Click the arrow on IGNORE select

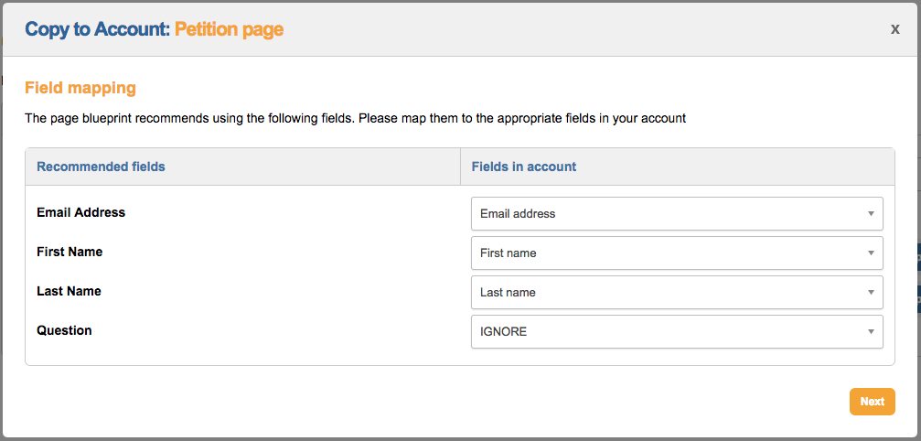click(871, 332)
